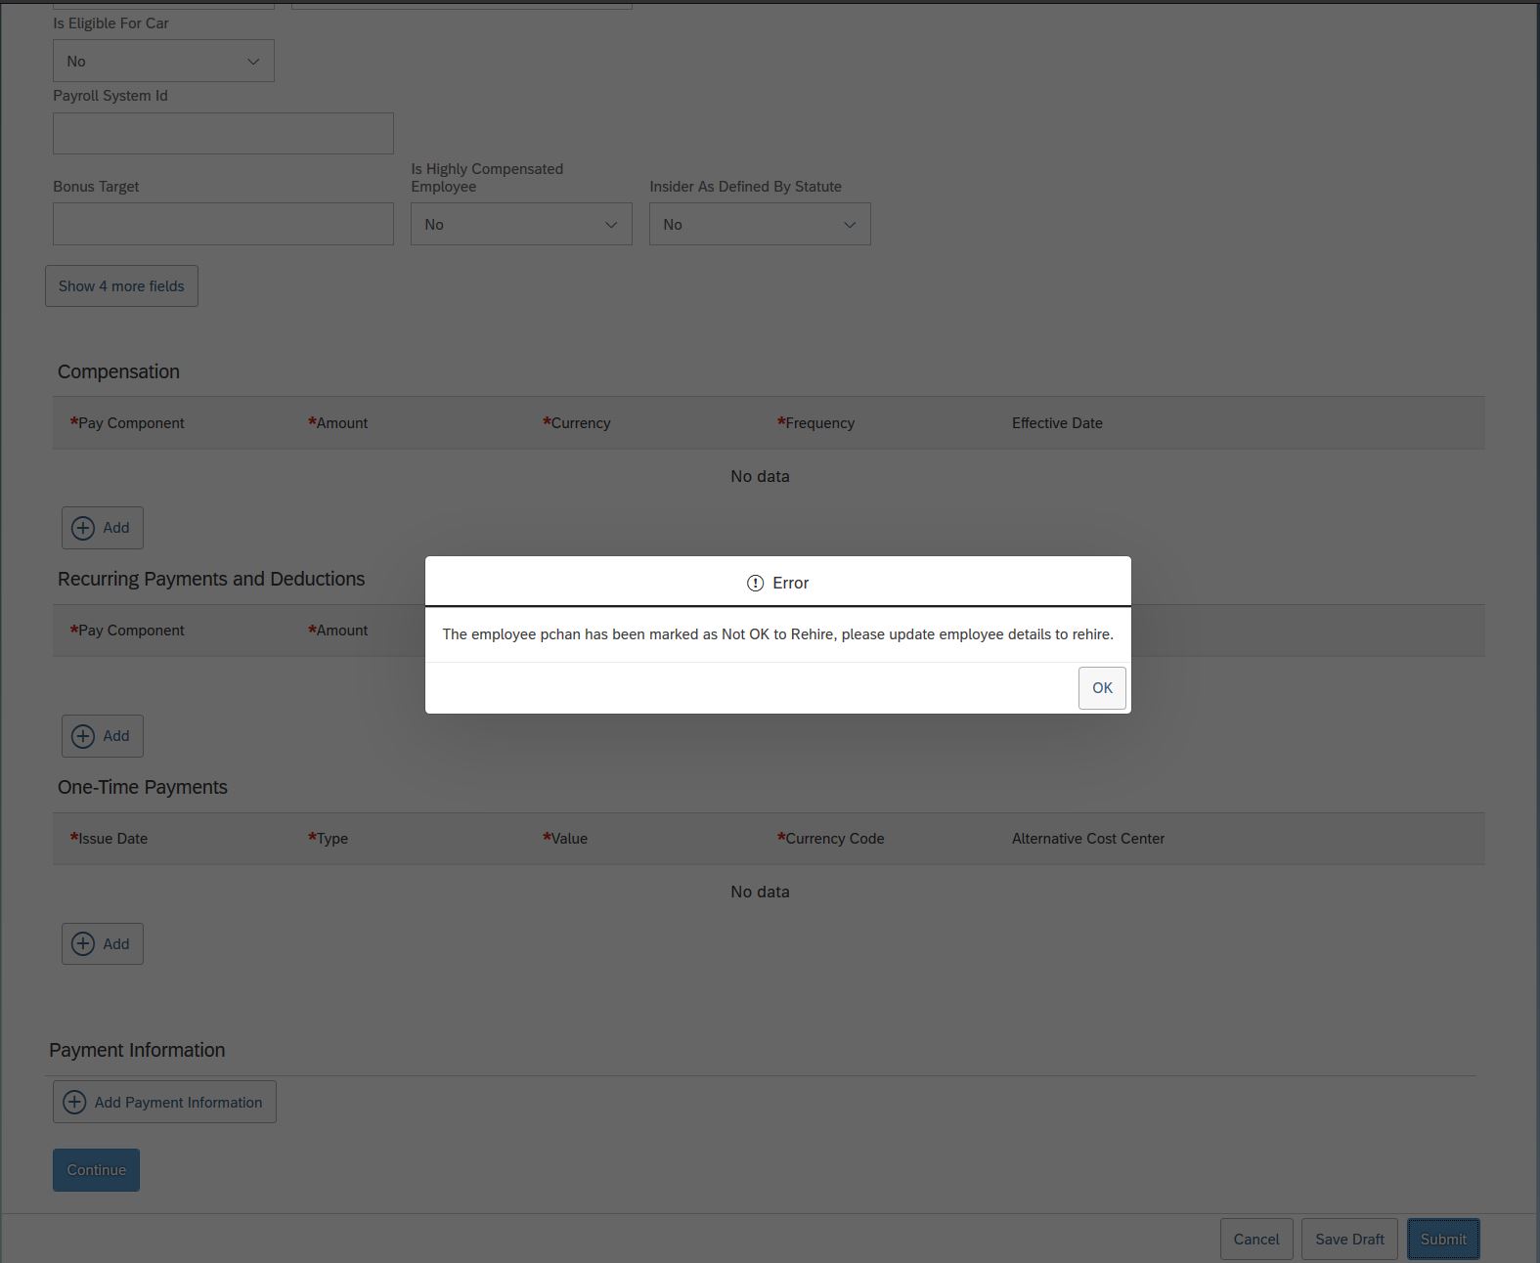Click Compensation Pay Component column header

[127, 423]
